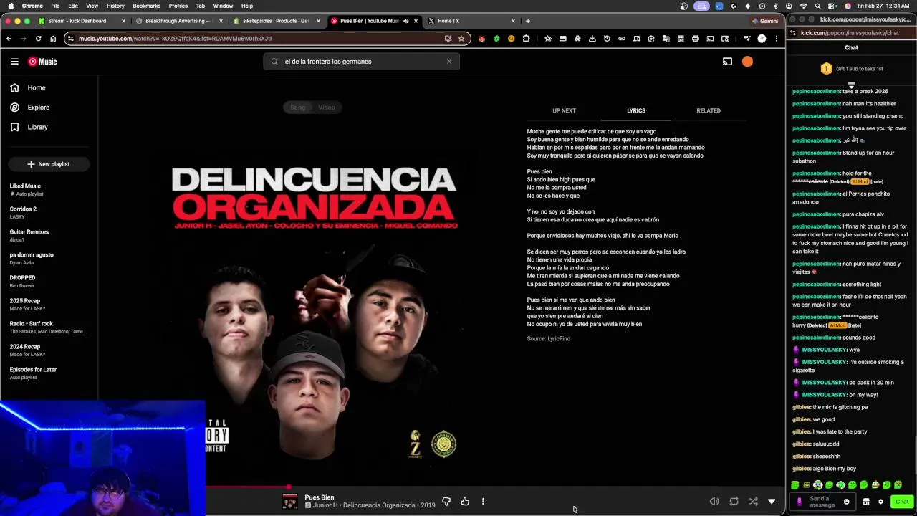Open the Kick chat shop icon

point(866,502)
